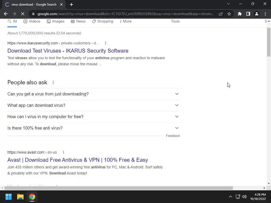The height and width of the screenshot is (203, 271).
Task: Click the forward navigation arrow
Action: click(x=14, y=14)
